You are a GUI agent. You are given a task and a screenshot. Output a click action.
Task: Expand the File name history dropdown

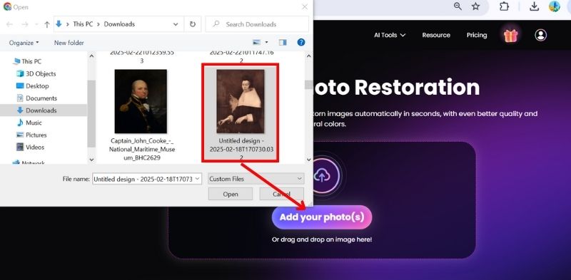tap(198, 179)
